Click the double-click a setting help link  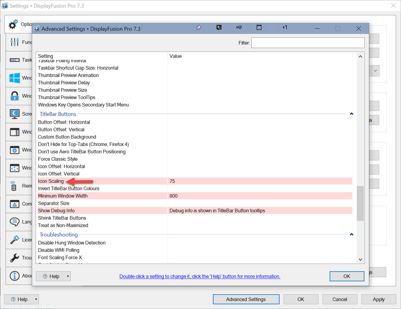(x=200, y=276)
